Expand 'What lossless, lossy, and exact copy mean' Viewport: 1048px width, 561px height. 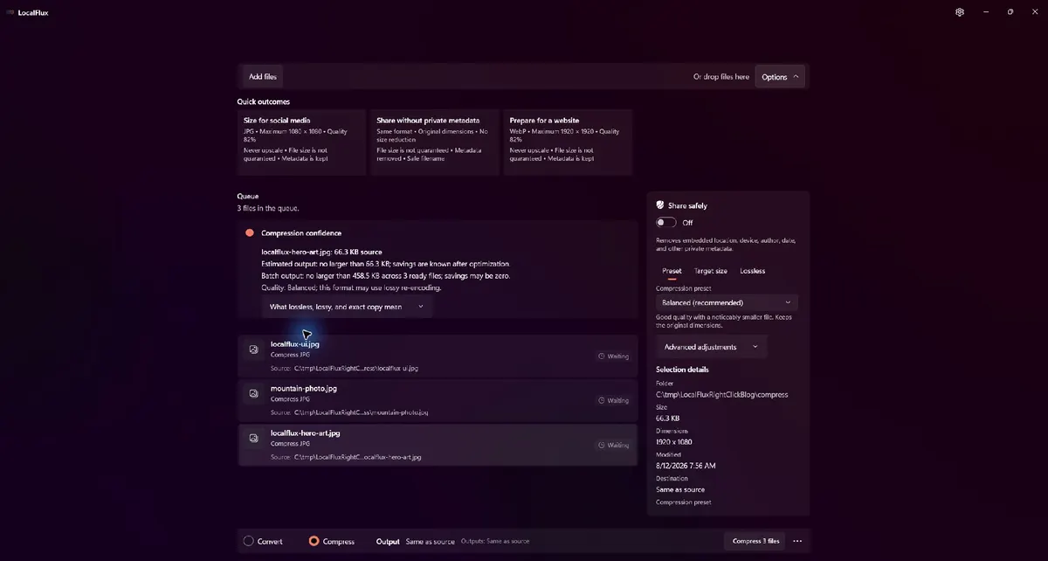(348, 307)
